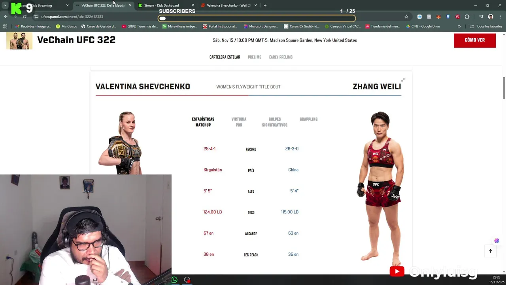Expand the bookmarks overflow chevron
Image resolution: width=506 pixels, height=285 pixels.
pyautogui.click(x=459, y=27)
